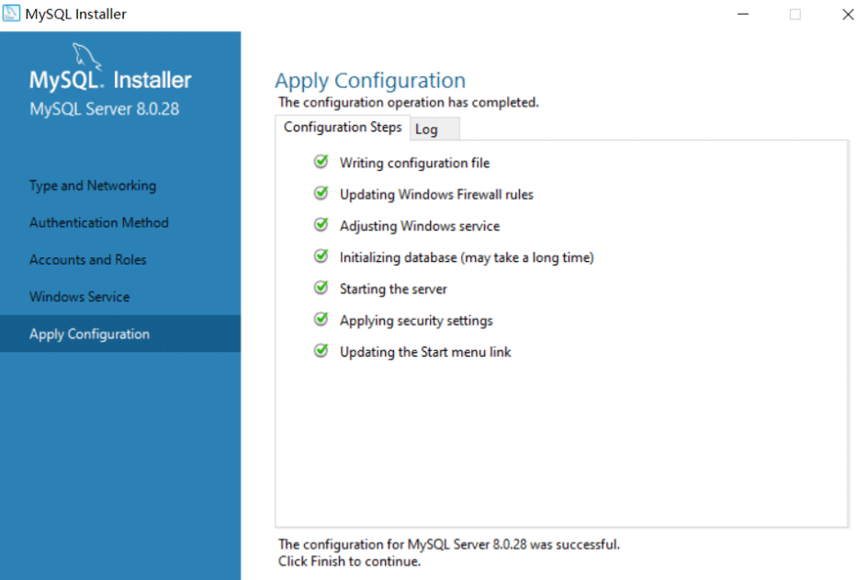Open the Authentication Method step in sidebar
The image size is (857, 580).
point(99,222)
